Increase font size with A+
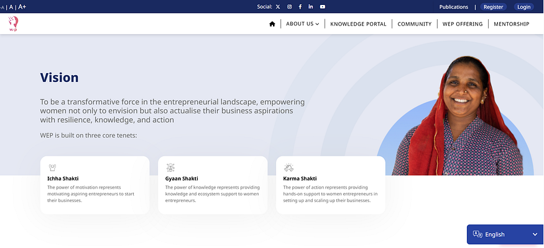The width and height of the screenshot is (544, 248). pos(22,7)
